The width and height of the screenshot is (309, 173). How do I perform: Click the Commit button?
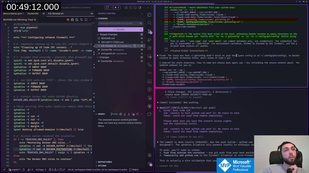tap(118, 29)
